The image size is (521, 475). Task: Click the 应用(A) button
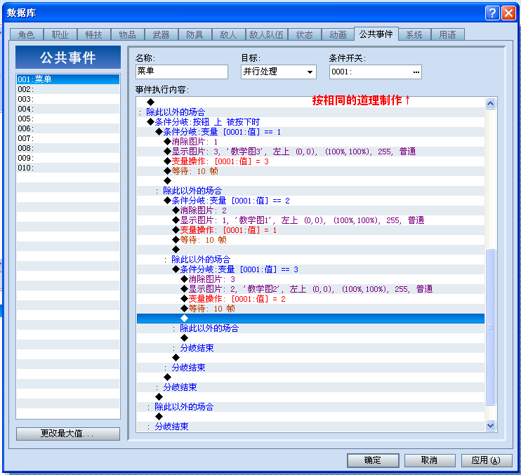click(x=487, y=460)
